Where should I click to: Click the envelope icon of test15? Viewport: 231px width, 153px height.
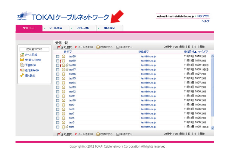pyautogui.click(x=63, y=78)
